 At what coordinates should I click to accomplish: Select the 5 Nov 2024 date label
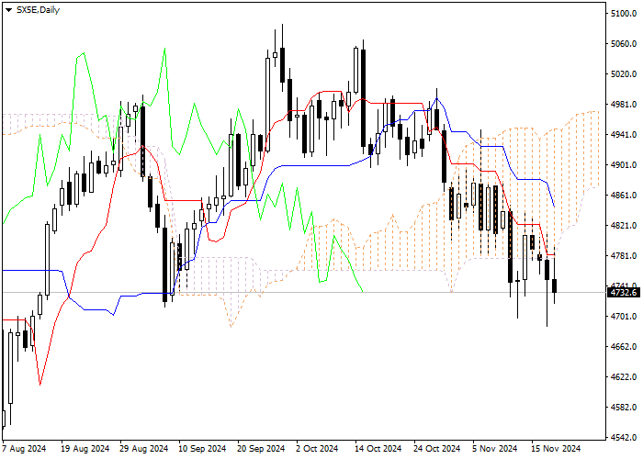pyautogui.click(x=494, y=449)
